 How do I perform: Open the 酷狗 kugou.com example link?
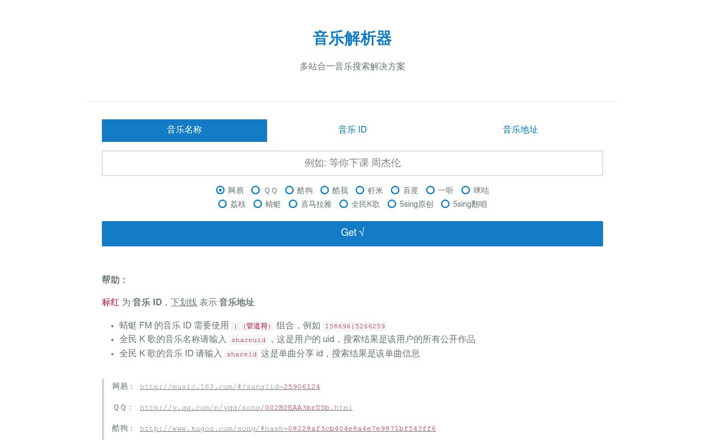click(288, 428)
